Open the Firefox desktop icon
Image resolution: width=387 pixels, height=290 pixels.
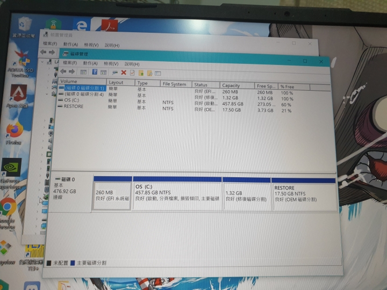[x=15, y=133]
